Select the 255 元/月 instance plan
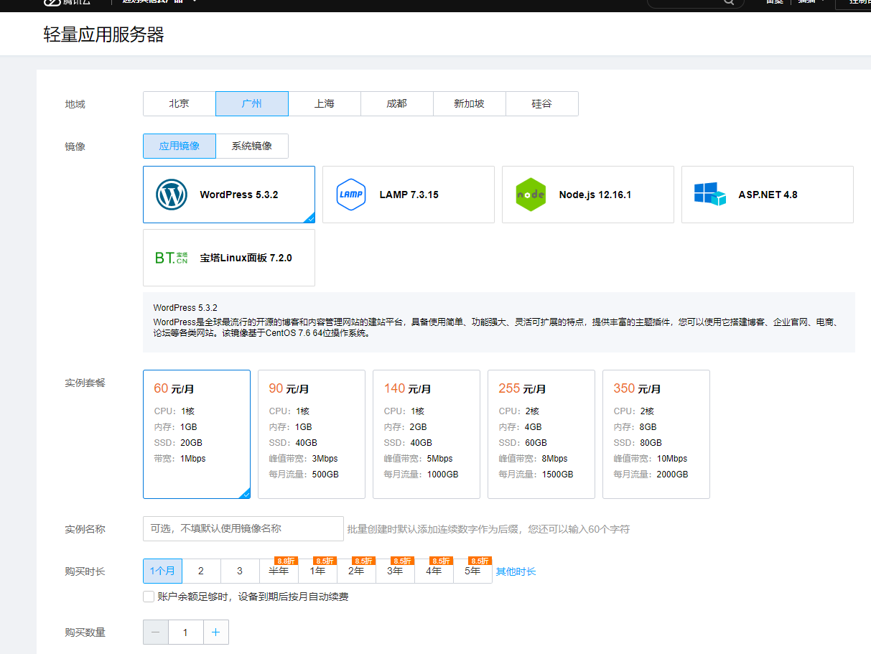 click(541, 434)
